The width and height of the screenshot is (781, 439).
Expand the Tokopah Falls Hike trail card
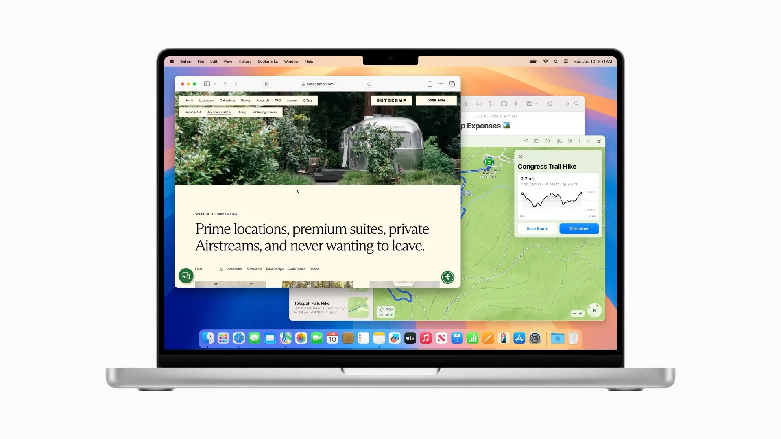329,308
